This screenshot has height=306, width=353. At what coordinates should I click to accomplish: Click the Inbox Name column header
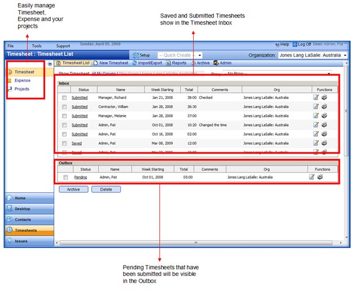point(121,89)
